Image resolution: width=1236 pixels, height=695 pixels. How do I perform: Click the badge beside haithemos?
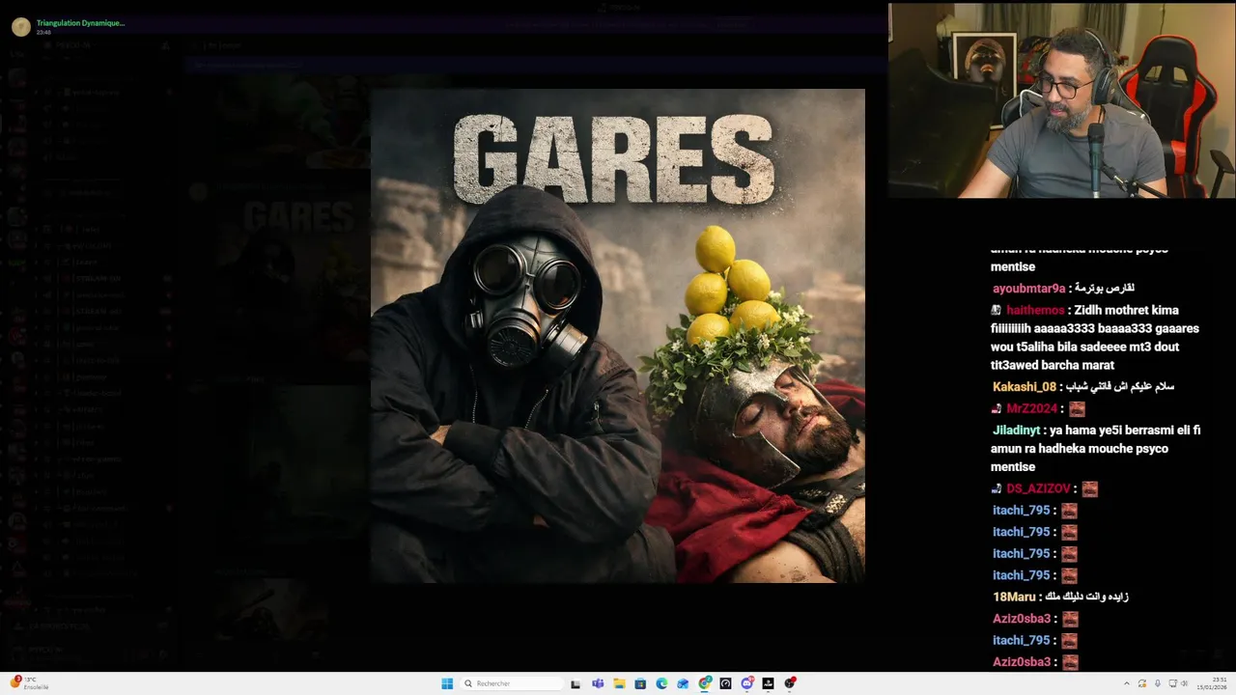(x=997, y=310)
